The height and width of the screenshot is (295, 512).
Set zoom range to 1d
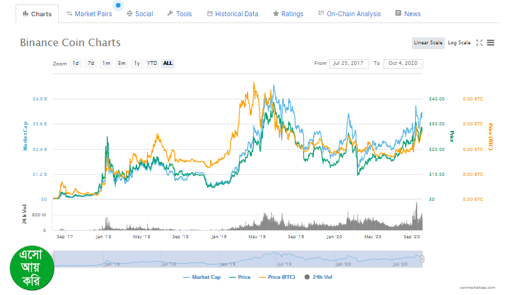75,63
